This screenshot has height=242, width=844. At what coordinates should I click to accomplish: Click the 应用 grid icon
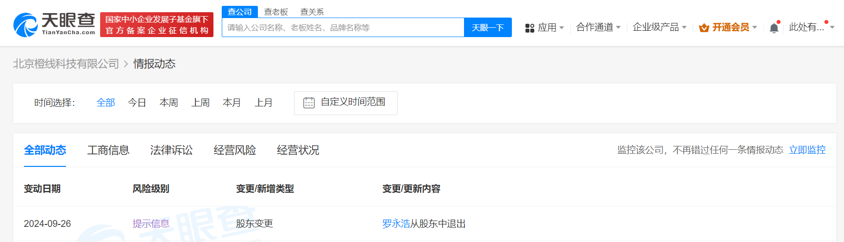click(x=529, y=28)
